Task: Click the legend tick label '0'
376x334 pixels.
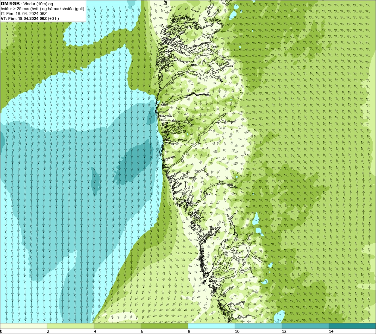Action: [x=1, y=331]
